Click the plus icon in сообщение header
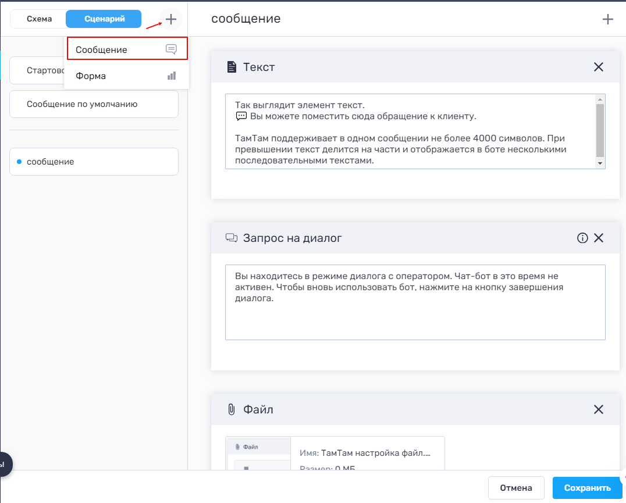Screen dimensions: 626x503 [x=607, y=19]
